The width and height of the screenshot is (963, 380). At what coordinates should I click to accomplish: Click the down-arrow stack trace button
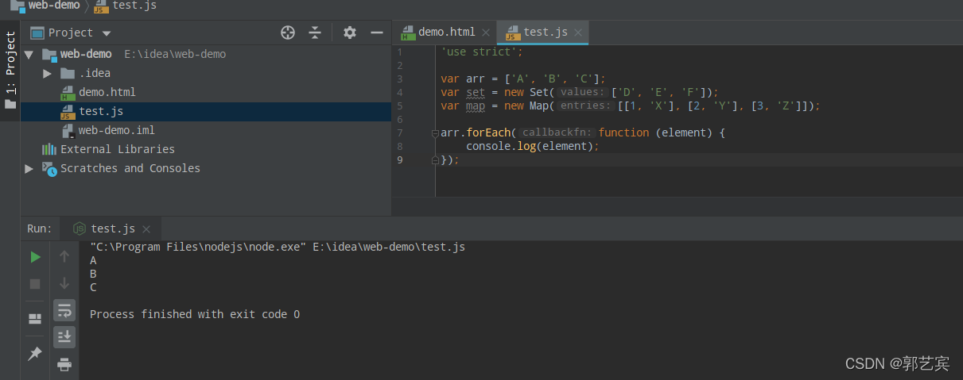64,283
